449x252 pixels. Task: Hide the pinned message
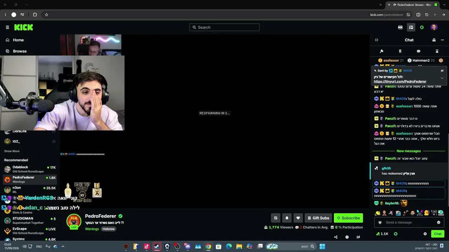click(x=442, y=71)
